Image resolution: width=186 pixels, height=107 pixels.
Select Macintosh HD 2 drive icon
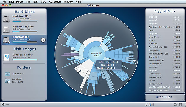pyautogui.click(x=6, y=19)
